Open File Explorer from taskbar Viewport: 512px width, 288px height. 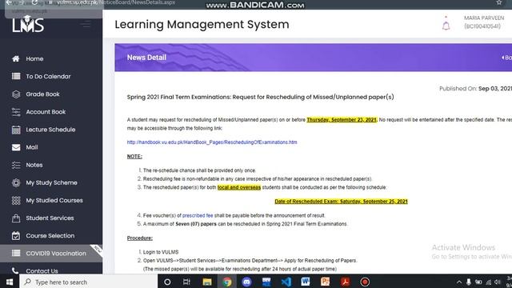207,282
